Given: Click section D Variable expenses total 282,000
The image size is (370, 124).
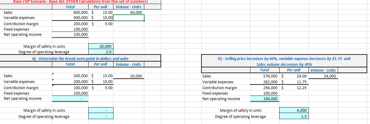Looking at the screenshot, I should (x=265, y=82).
